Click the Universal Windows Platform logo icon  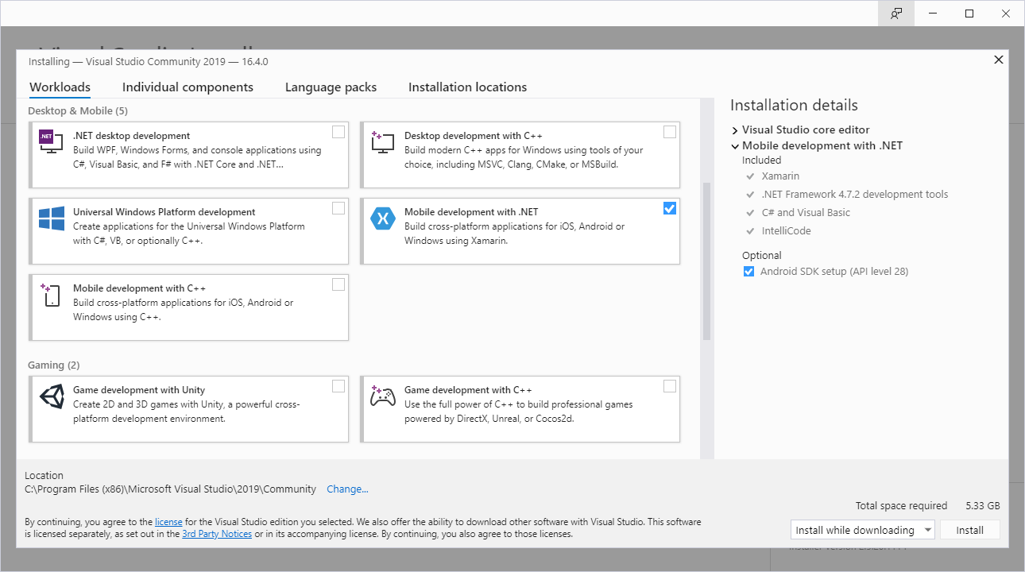coord(52,218)
